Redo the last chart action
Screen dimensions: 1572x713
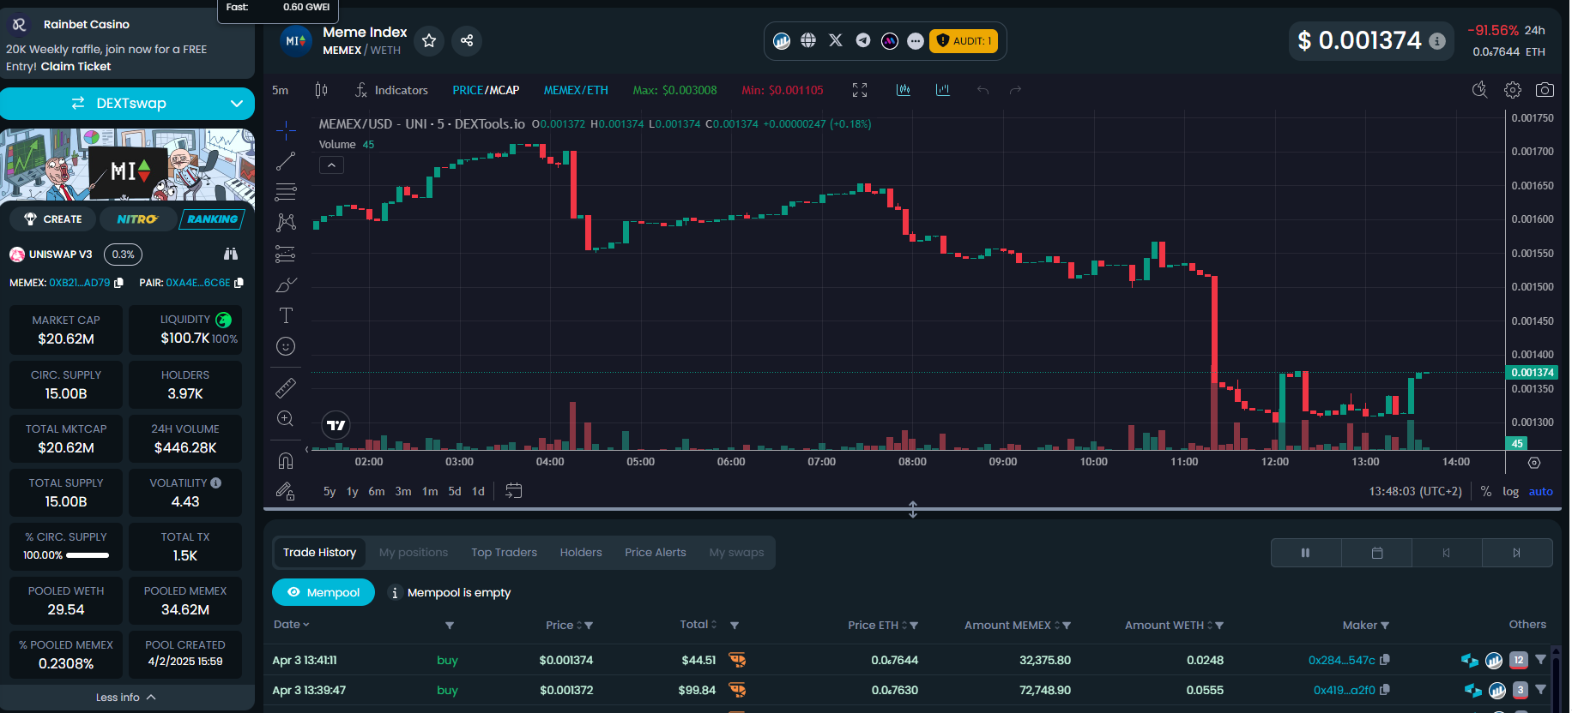(1015, 90)
